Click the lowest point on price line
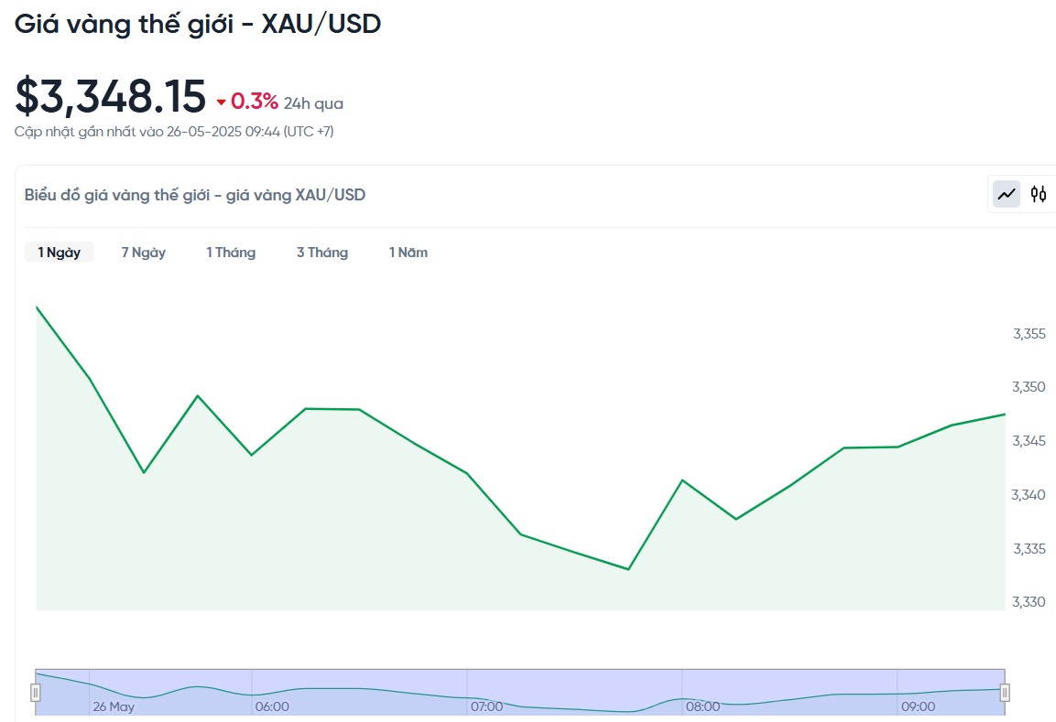 tap(628, 569)
